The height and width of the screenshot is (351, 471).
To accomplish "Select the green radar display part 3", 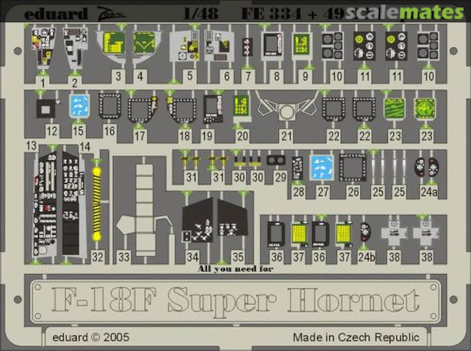I will (113, 43).
